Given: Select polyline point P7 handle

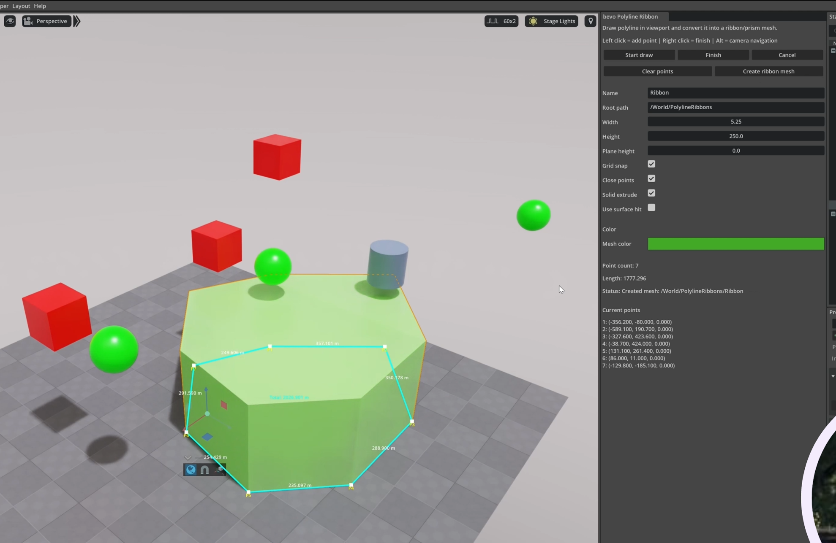Looking at the screenshot, I should pos(193,366).
